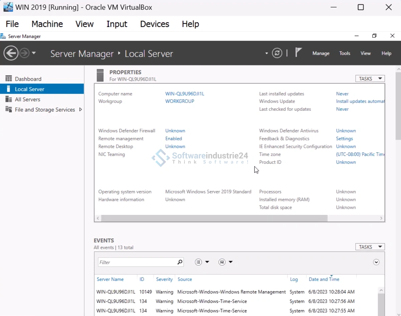
Task: Click the File and Storage Services icon
Action: (9, 109)
